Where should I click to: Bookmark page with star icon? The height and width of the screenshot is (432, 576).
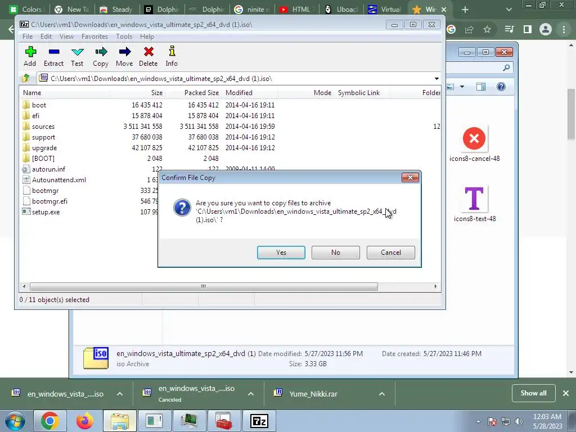click(487, 29)
